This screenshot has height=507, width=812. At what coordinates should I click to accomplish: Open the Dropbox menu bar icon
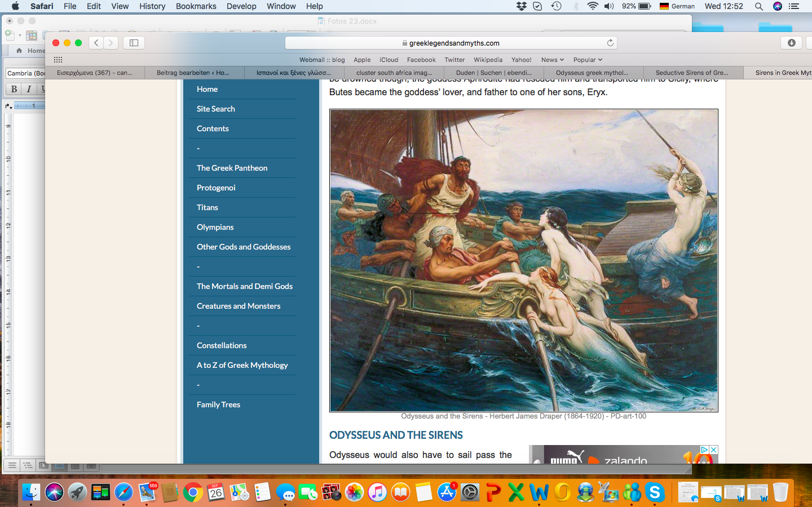[521, 6]
